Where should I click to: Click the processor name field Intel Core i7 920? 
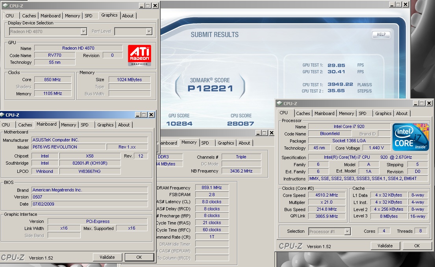pos(349,126)
